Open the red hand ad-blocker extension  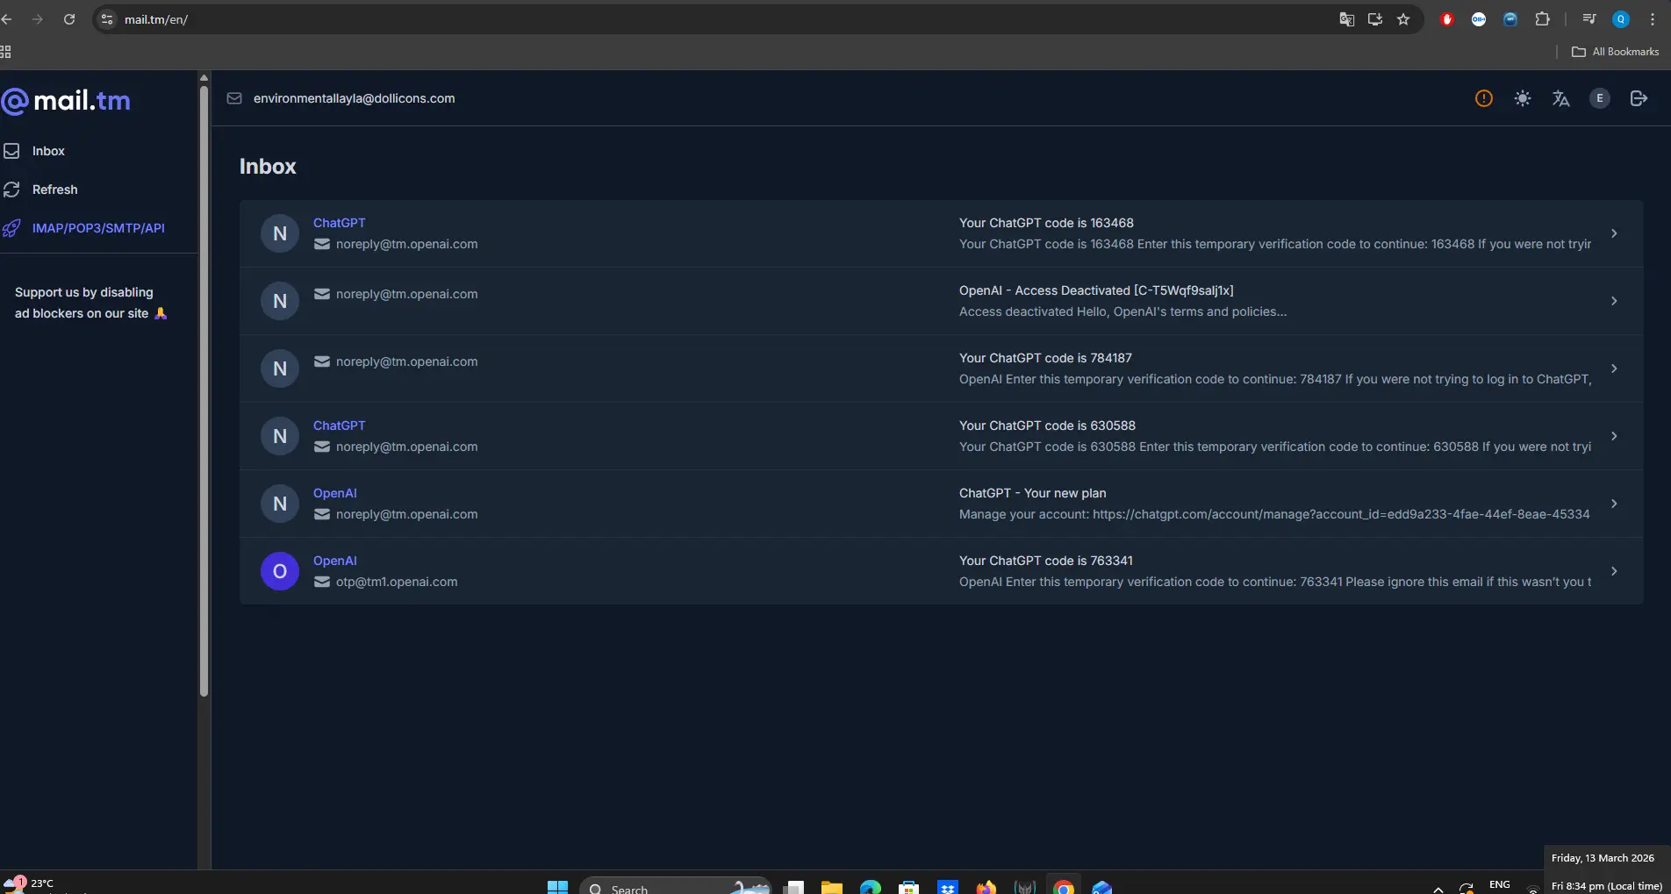(x=1447, y=19)
